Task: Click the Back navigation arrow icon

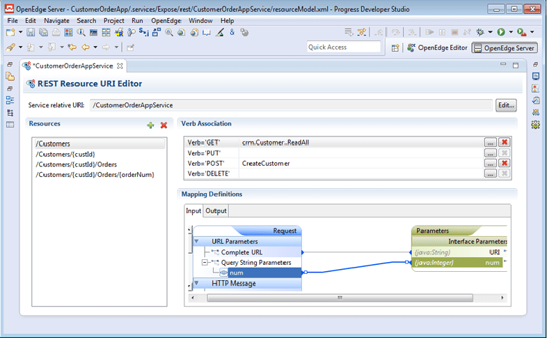Action: pyautogui.click(x=86, y=47)
